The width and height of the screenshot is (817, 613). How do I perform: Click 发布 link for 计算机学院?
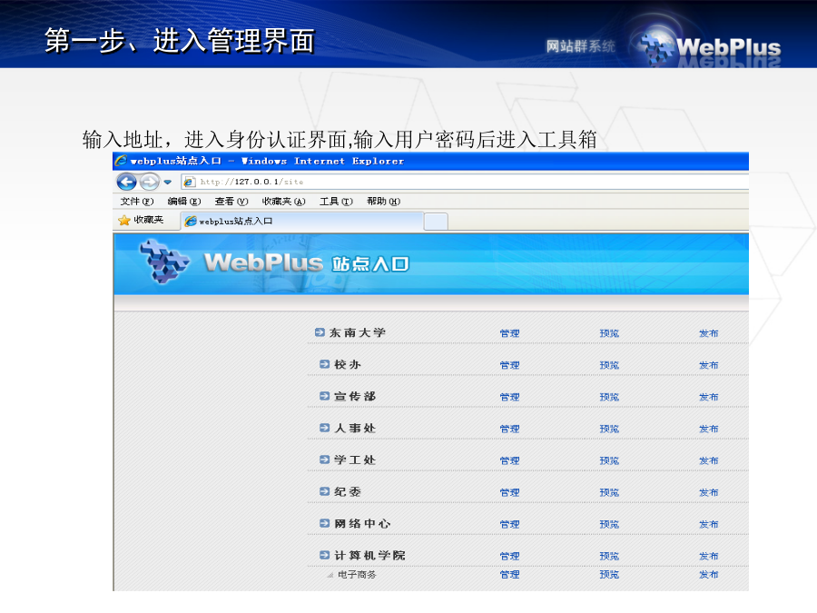click(709, 556)
